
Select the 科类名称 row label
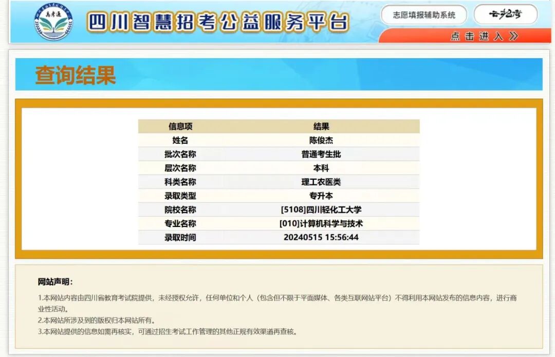click(180, 182)
